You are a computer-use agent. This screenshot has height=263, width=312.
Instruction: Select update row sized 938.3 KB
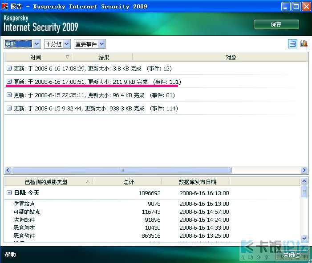point(156,108)
